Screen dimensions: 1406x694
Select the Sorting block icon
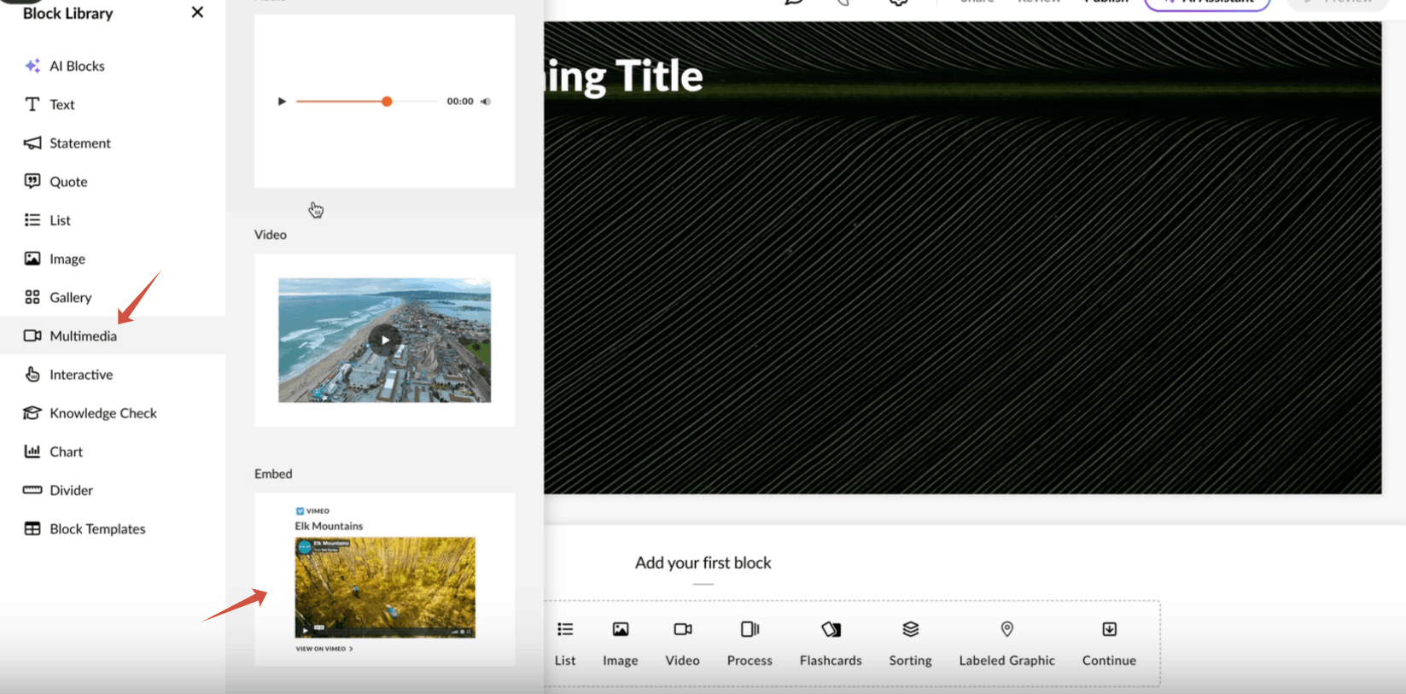point(910,630)
